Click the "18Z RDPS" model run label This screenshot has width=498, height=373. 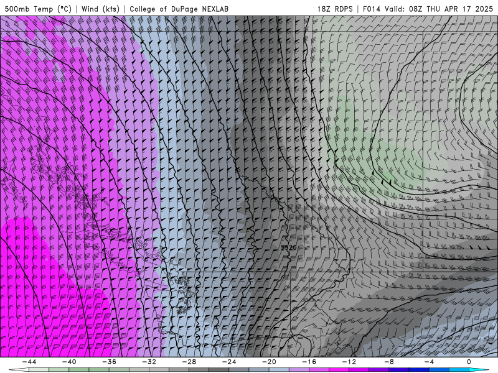coord(335,9)
